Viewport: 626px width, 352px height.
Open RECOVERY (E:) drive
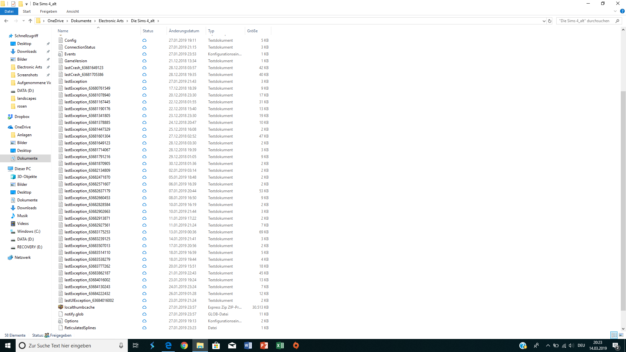click(30, 247)
